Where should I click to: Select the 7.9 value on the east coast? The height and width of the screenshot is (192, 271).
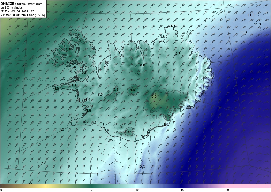(205, 64)
